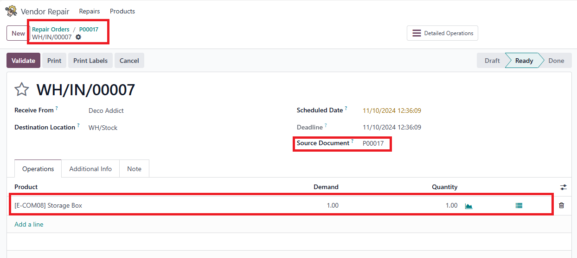
Task: Delete Storage Box line with trash icon
Action: (561, 206)
